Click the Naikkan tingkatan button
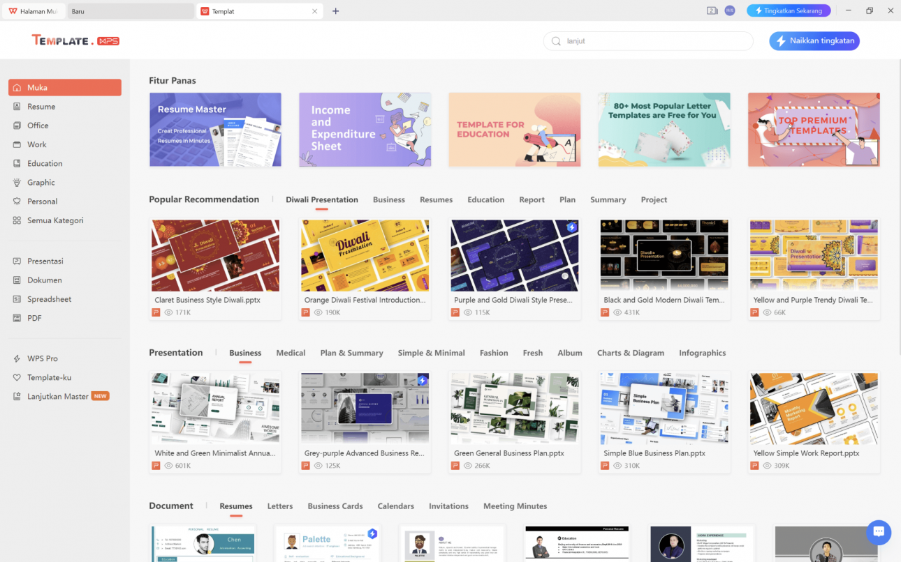The width and height of the screenshot is (901, 562). click(x=814, y=41)
